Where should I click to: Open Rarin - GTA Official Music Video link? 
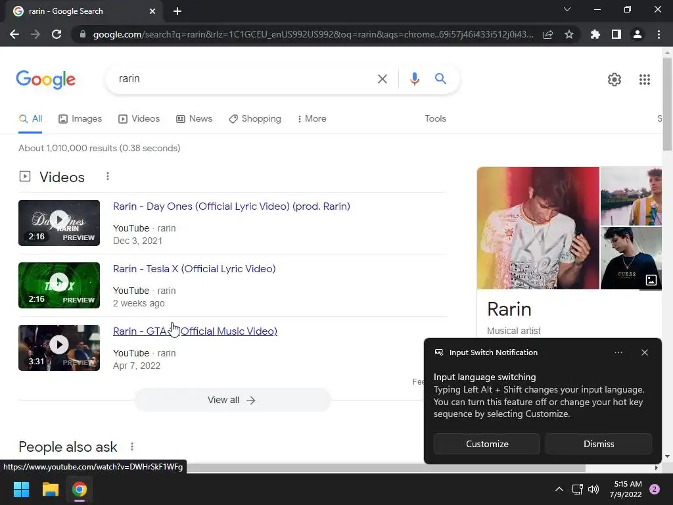pyautogui.click(x=195, y=331)
